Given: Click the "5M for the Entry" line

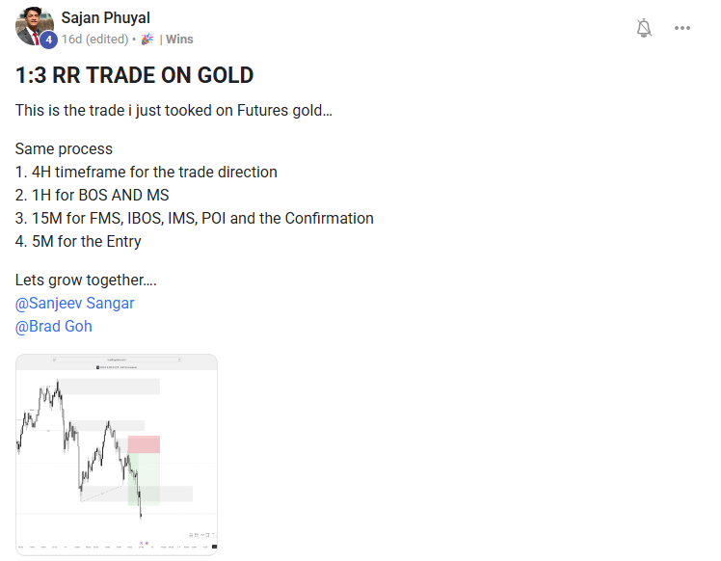Looking at the screenshot, I should coord(79,241).
